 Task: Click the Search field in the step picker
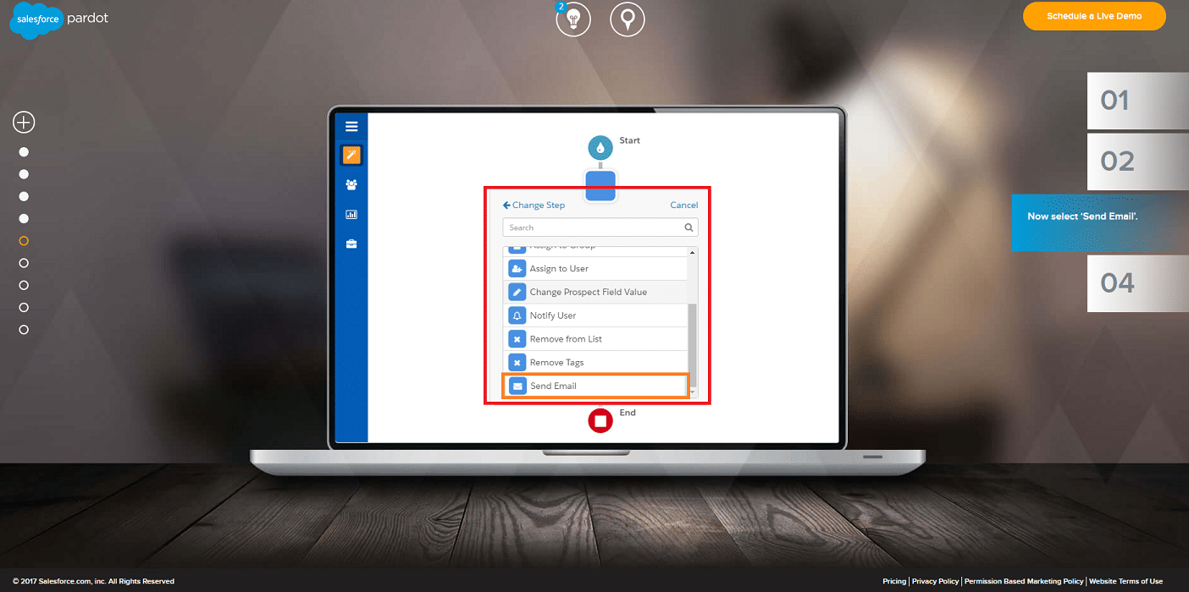(x=600, y=227)
